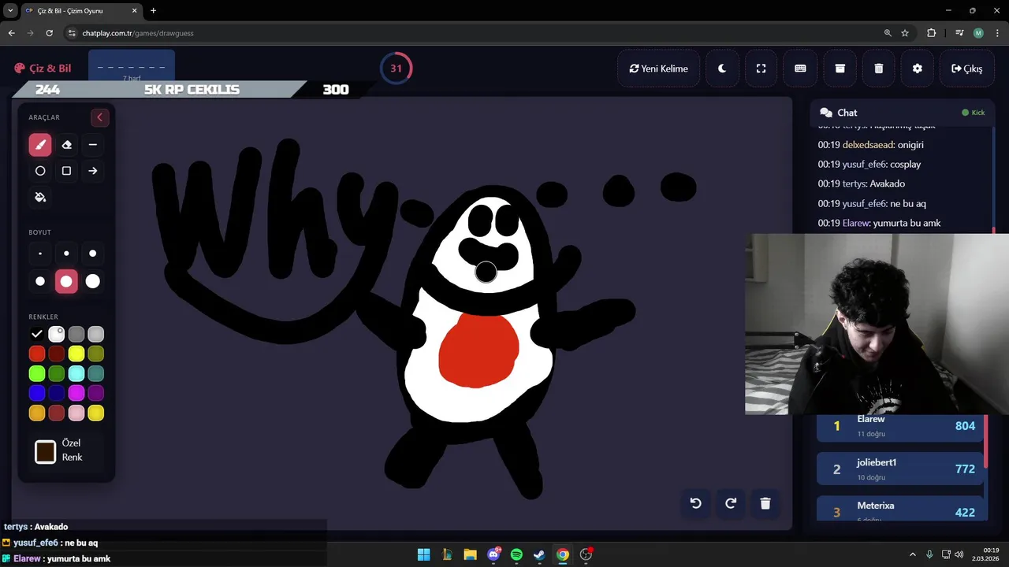Open the Windows Start menu
Screen dimensions: 1009x567
click(423, 554)
